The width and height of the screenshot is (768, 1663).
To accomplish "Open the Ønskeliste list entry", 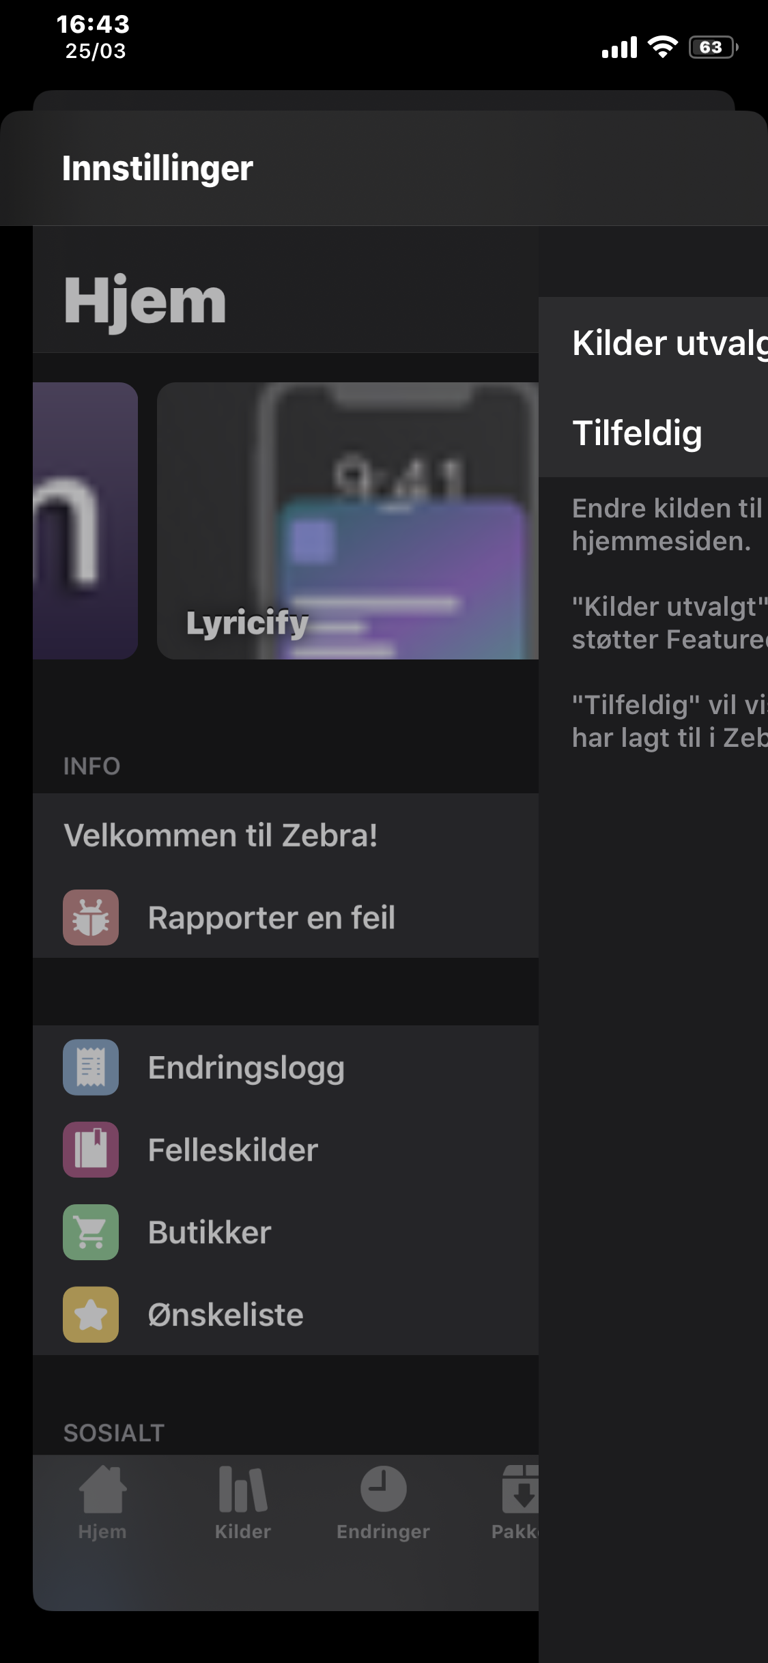I will pyautogui.click(x=285, y=1315).
